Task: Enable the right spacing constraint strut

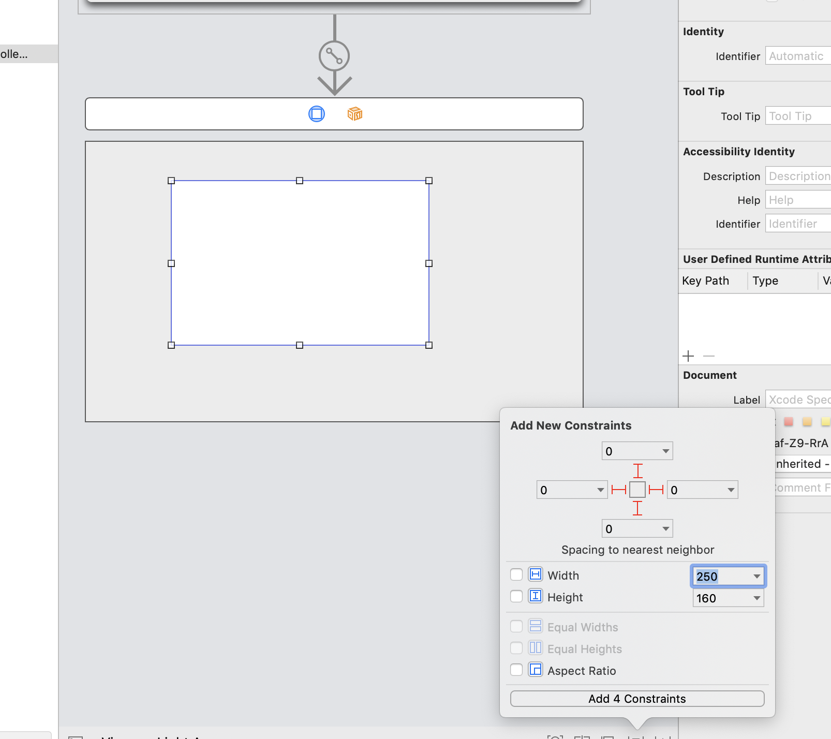Action: coord(656,490)
